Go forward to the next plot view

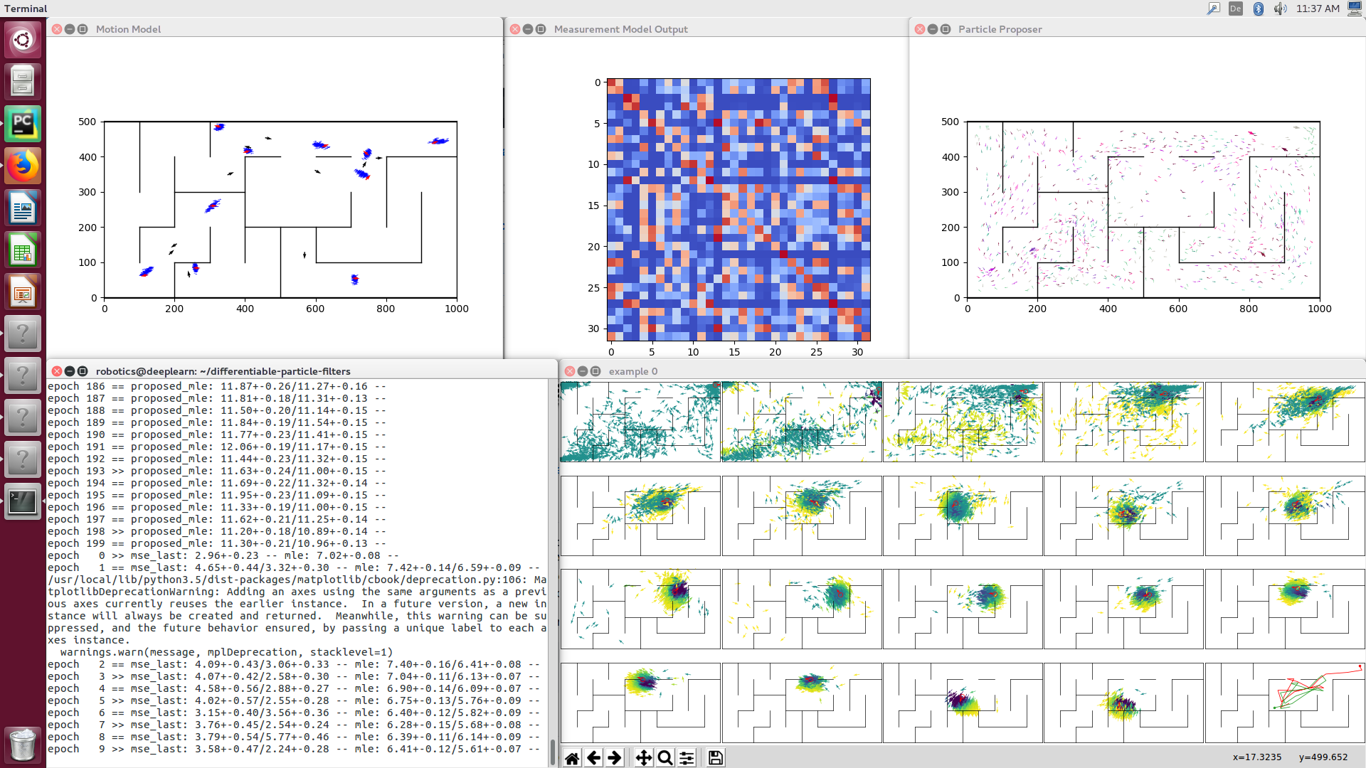(615, 758)
